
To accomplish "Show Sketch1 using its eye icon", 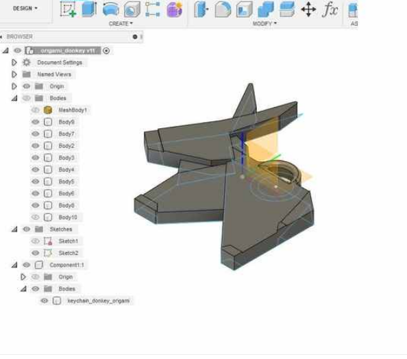I will (36, 241).
